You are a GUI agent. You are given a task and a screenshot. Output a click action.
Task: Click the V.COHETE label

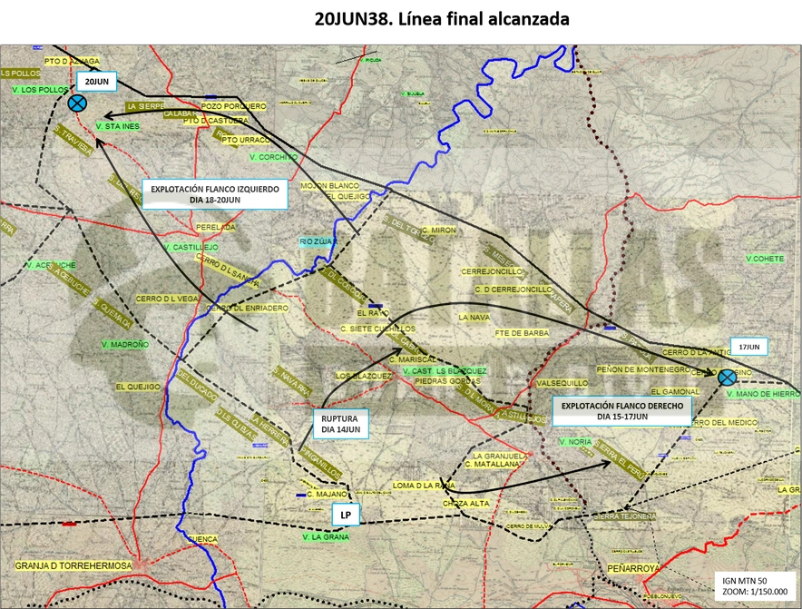coord(765,259)
